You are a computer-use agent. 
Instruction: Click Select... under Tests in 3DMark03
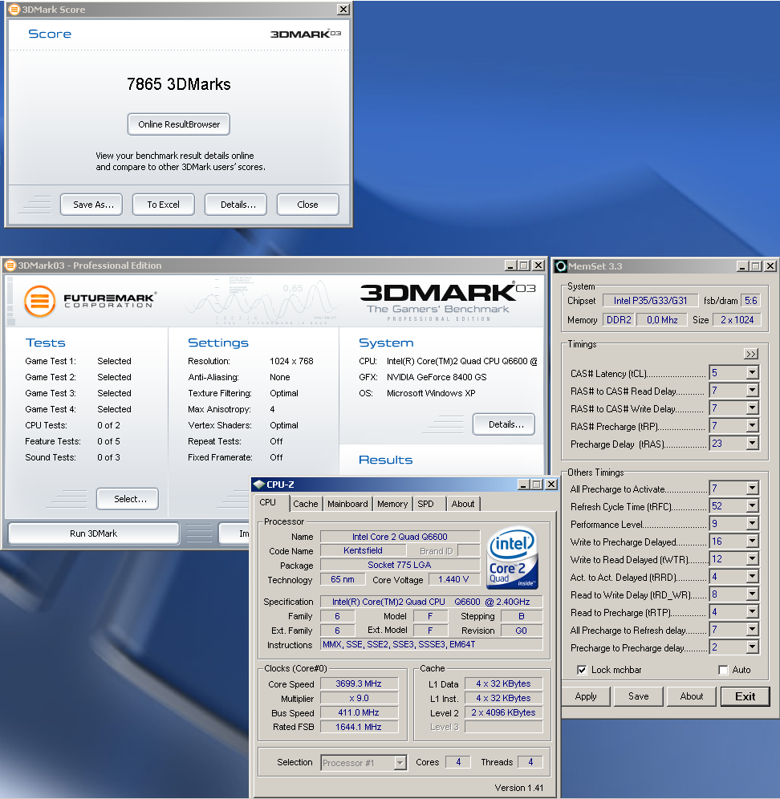pos(128,499)
